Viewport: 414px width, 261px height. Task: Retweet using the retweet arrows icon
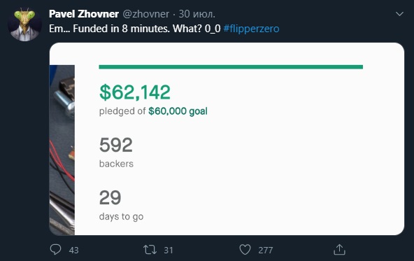pyautogui.click(x=150, y=250)
